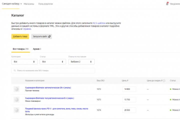180x120 pixels.
Task: Open the XLS-шаблон link
Action: coord(99,23)
